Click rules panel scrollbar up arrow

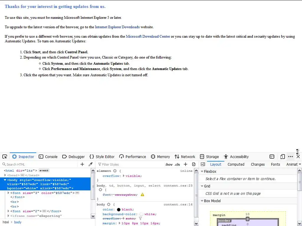click(196, 170)
